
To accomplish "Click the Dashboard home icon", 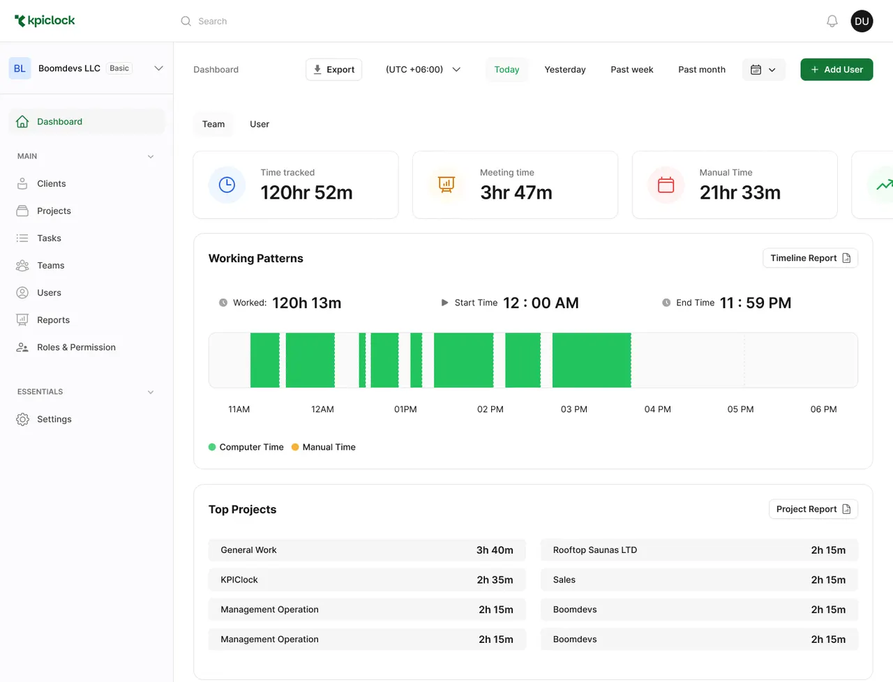I will point(22,121).
